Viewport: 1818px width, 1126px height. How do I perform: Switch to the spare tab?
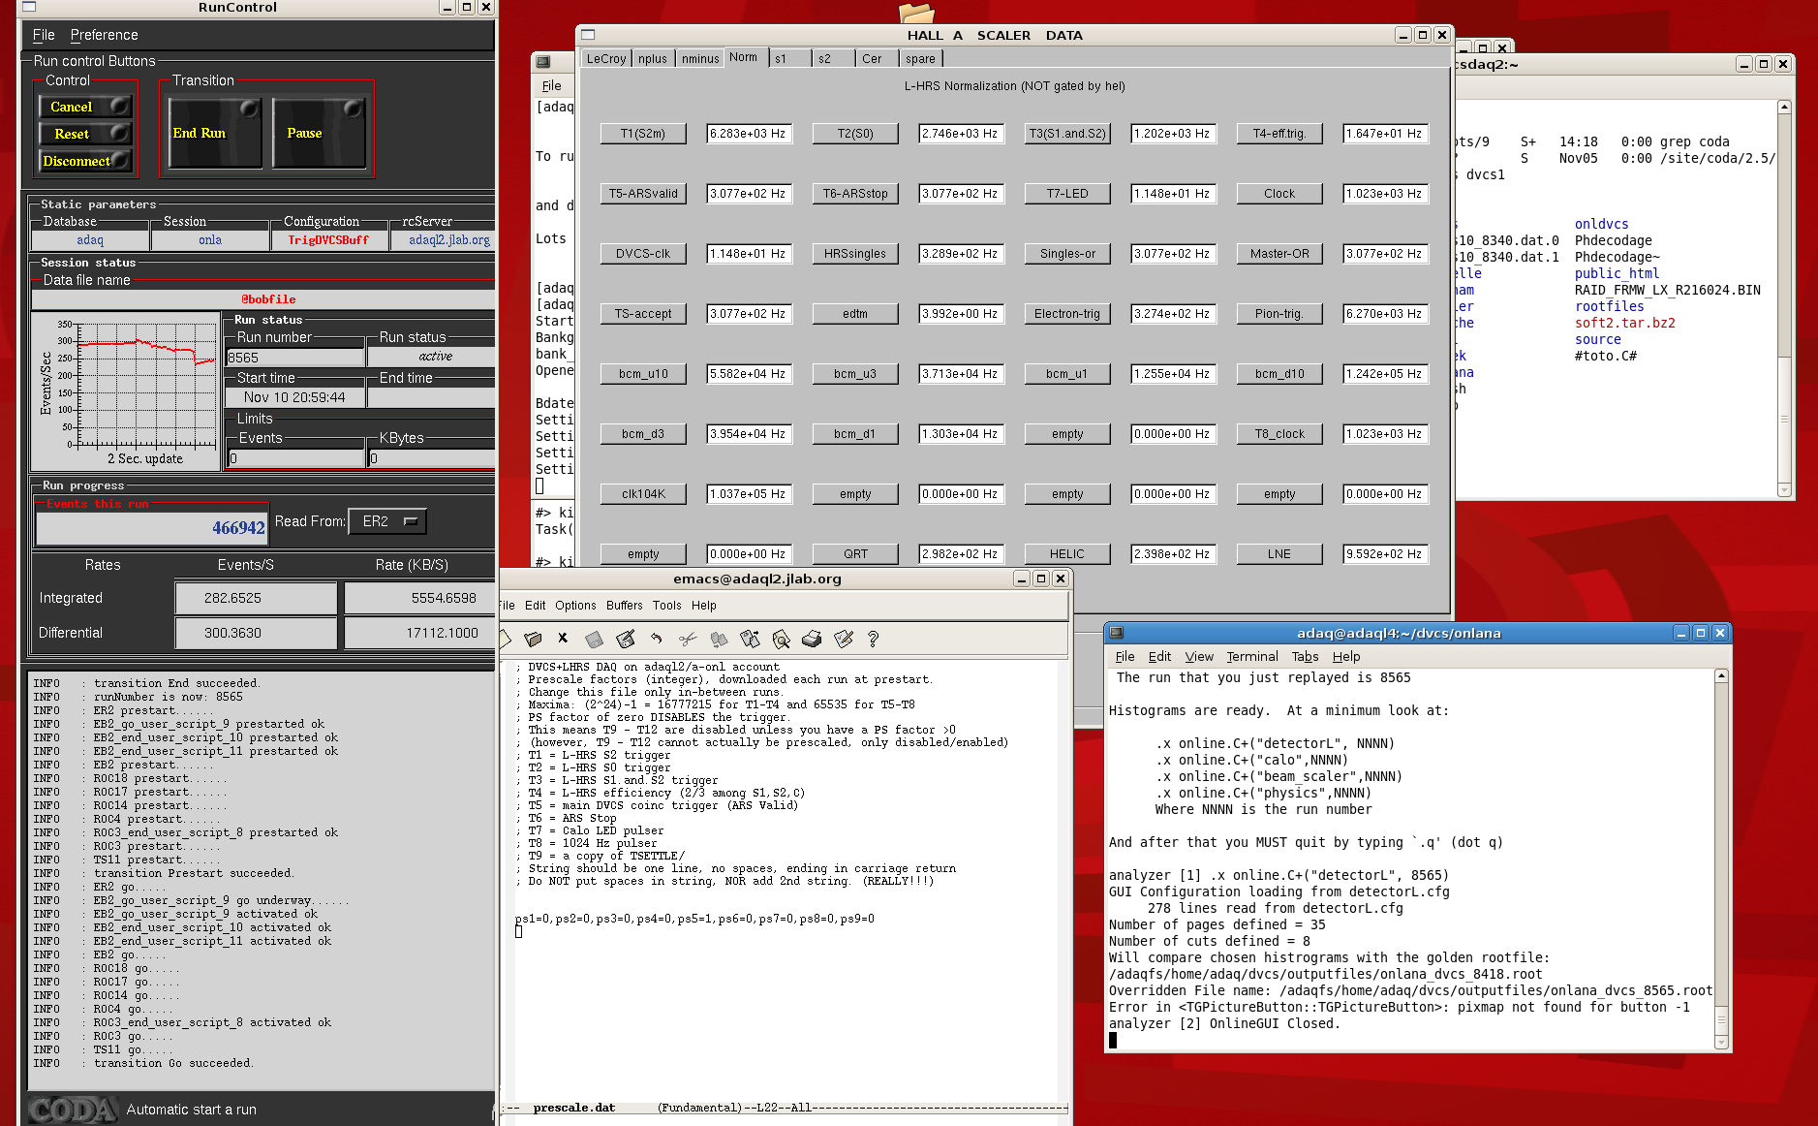[920, 59]
